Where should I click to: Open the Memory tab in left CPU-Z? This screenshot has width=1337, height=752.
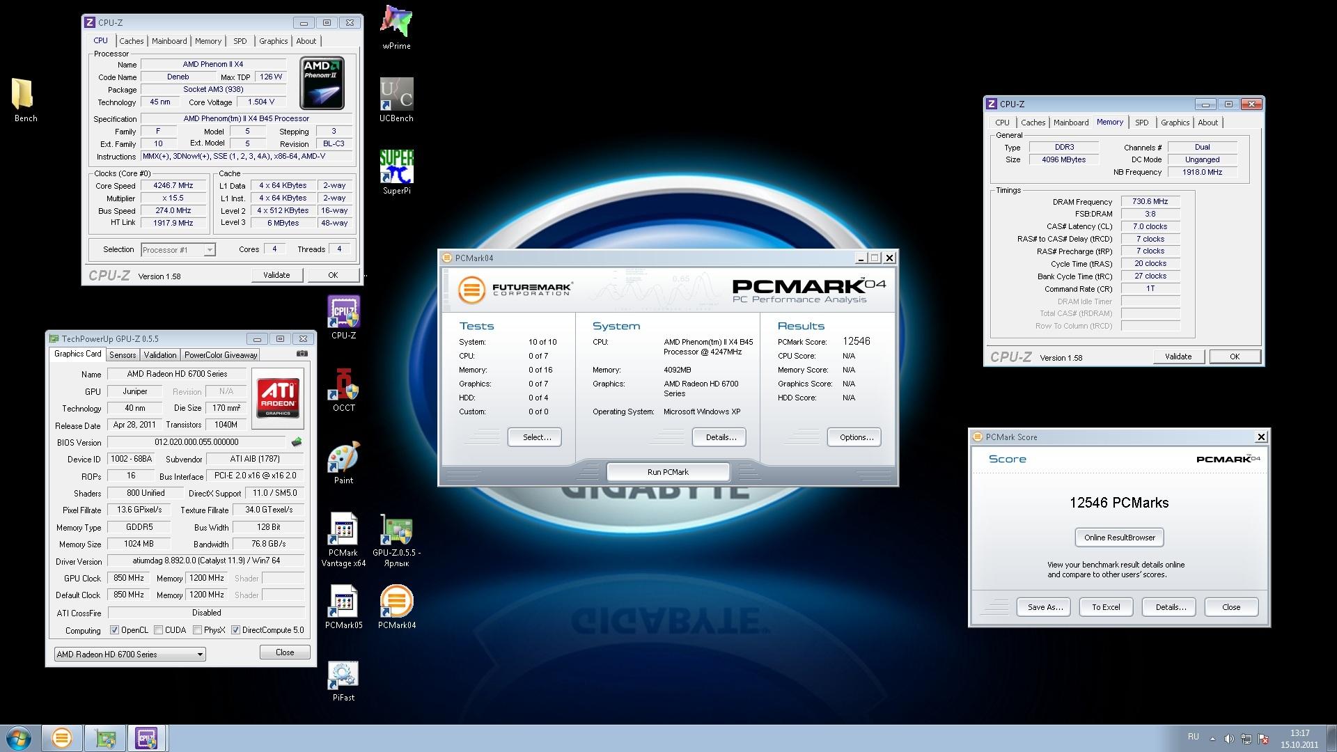click(208, 41)
